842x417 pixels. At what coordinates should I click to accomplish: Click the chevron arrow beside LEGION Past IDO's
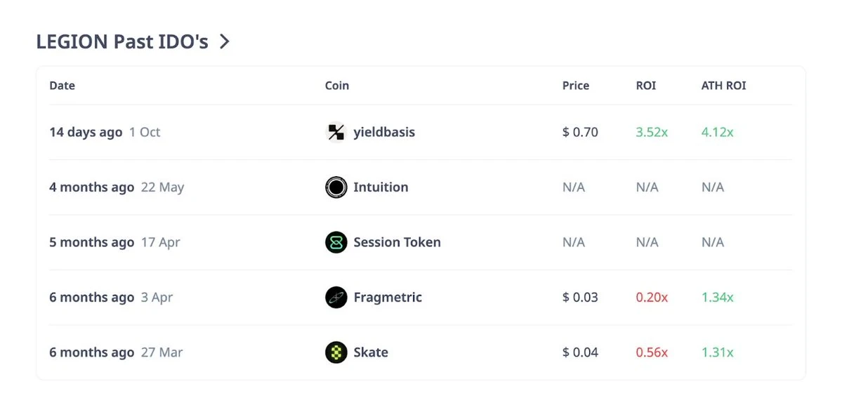(224, 41)
